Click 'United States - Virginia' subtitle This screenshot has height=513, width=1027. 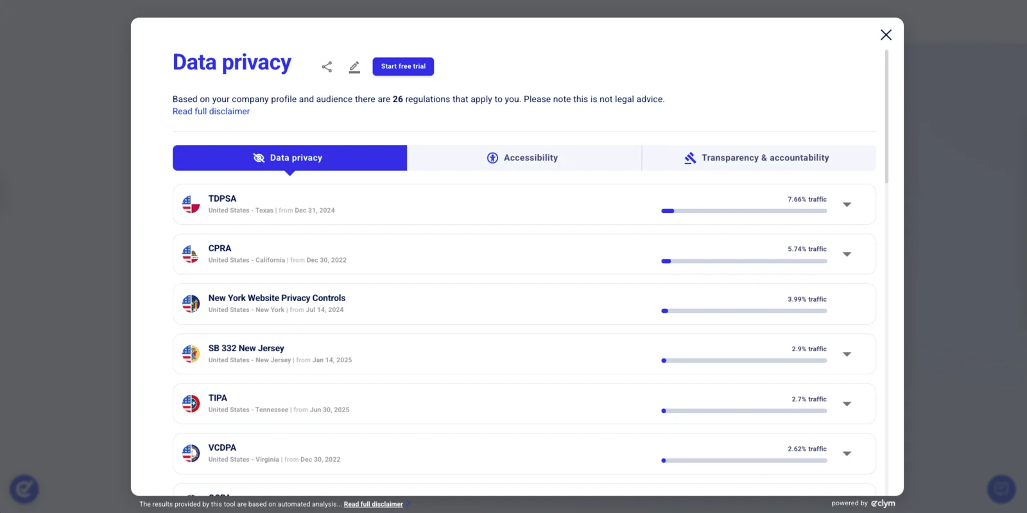pos(244,460)
